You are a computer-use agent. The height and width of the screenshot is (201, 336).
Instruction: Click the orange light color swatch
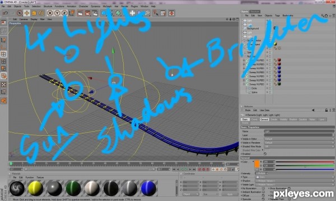point(257,164)
